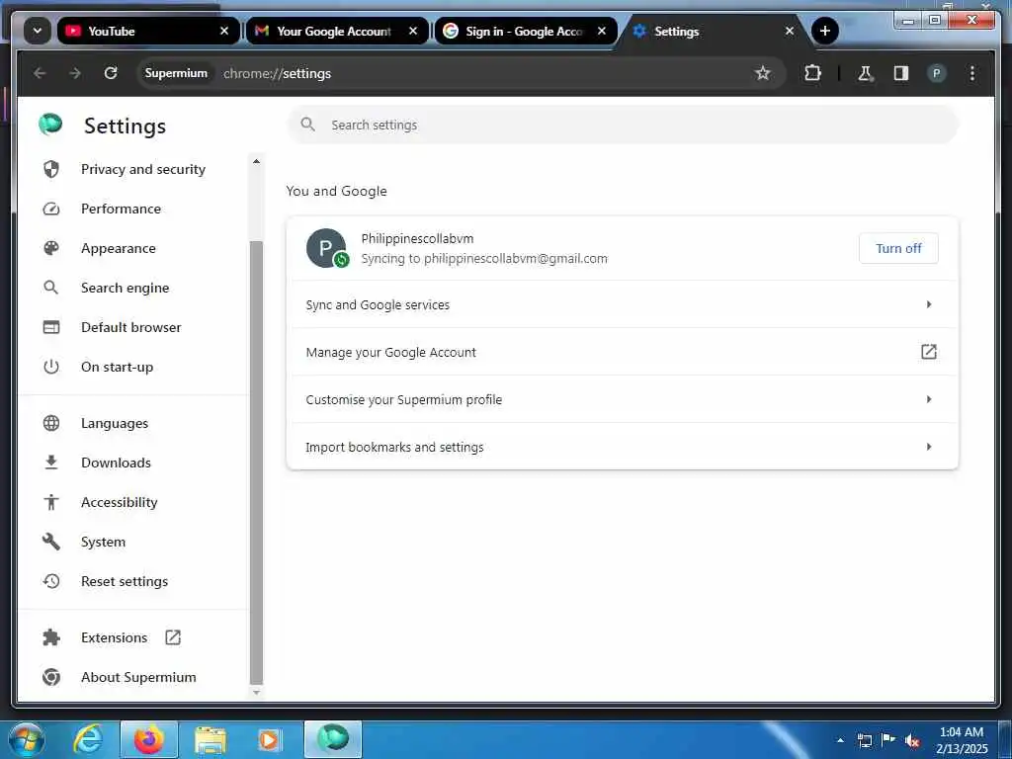This screenshot has width=1012, height=759.
Task: Open the Performance settings section
Action: click(121, 210)
